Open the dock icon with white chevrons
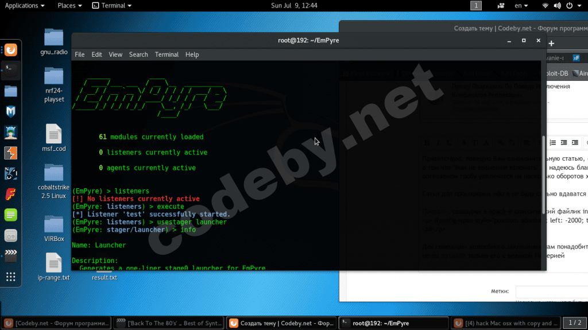The image size is (588, 330). [x=10, y=256]
